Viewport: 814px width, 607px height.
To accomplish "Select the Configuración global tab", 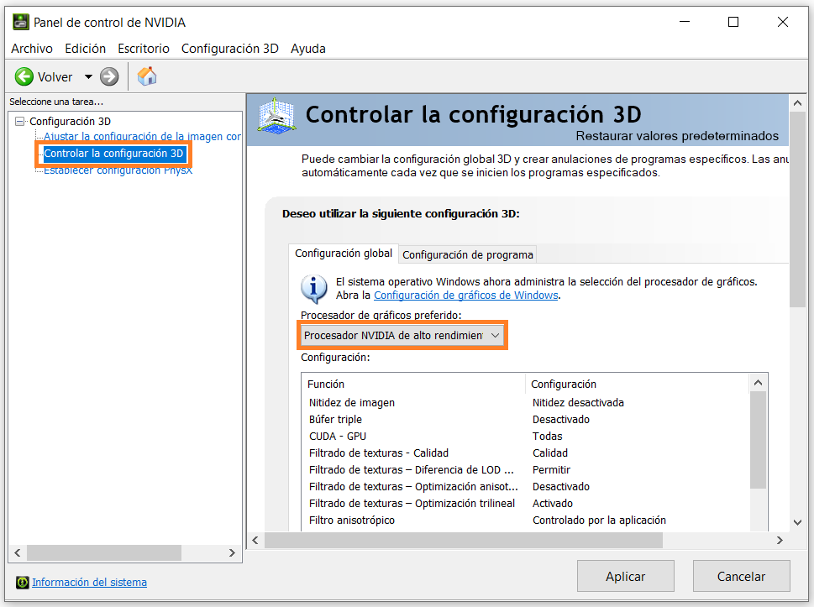I will 344,254.
